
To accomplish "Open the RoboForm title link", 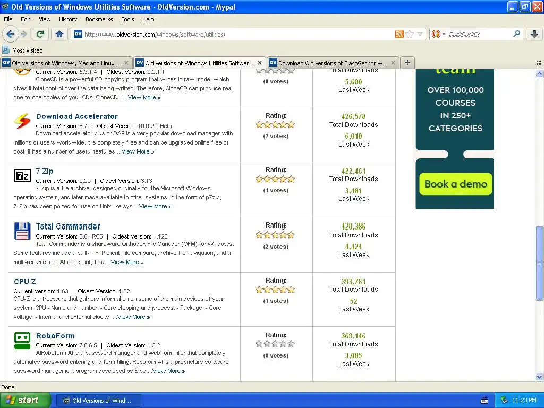I will [x=55, y=336].
